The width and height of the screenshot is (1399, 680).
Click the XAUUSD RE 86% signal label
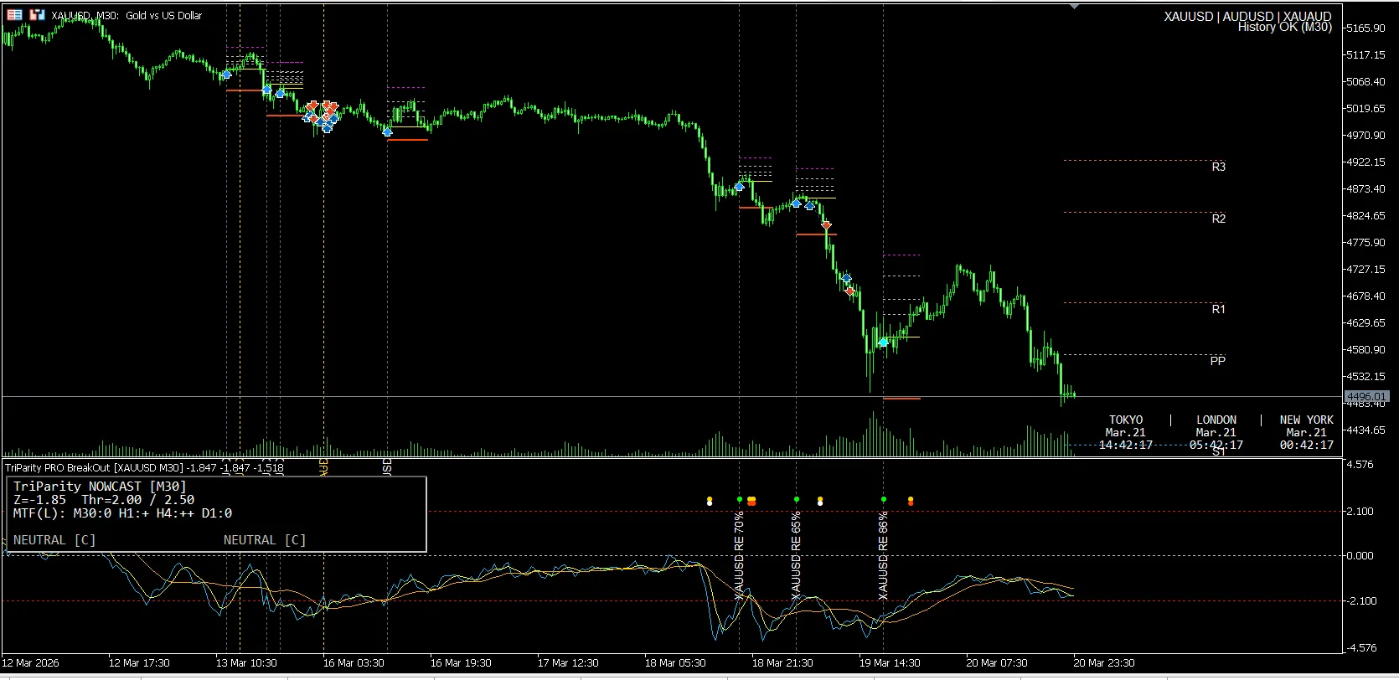click(883, 556)
